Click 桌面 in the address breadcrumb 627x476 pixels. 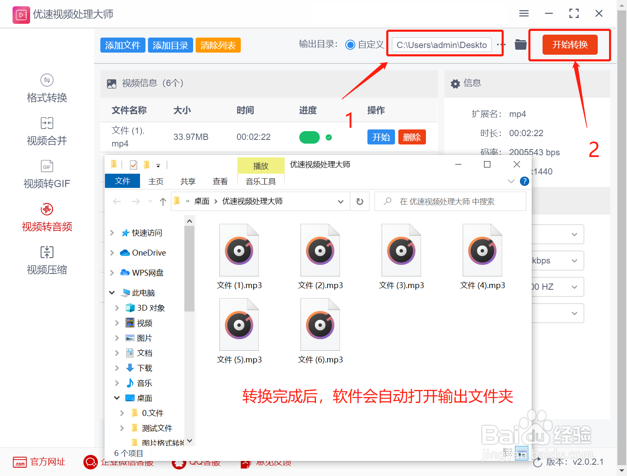click(202, 201)
